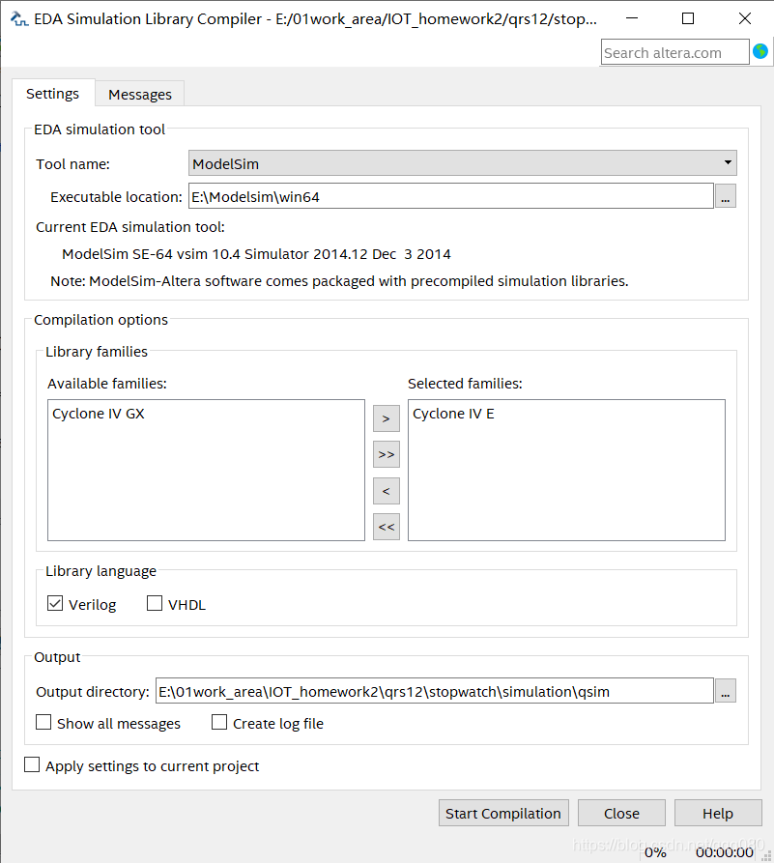Switch to the Messages tab
The width and height of the screenshot is (774, 863).
140,94
